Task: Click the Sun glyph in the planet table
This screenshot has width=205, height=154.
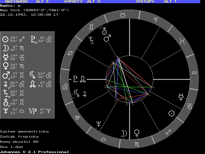Action: click(x=5, y=39)
